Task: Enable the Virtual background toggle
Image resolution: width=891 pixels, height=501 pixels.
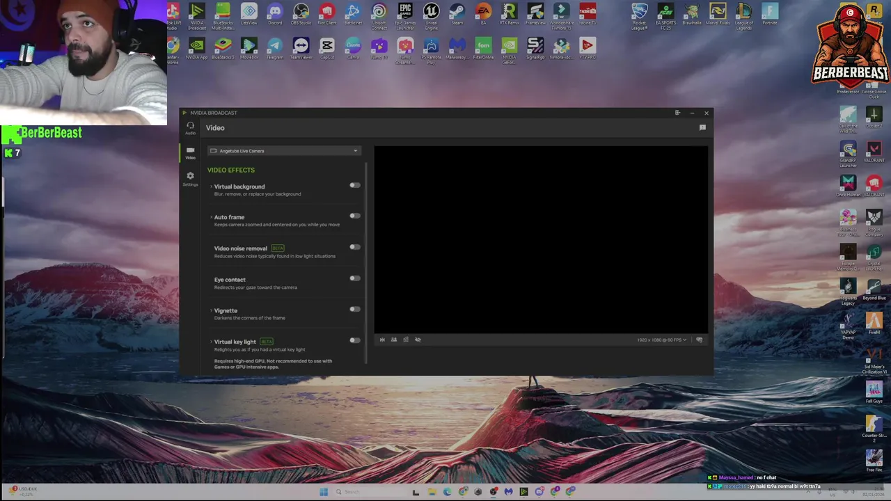Action: click(355, 185)
